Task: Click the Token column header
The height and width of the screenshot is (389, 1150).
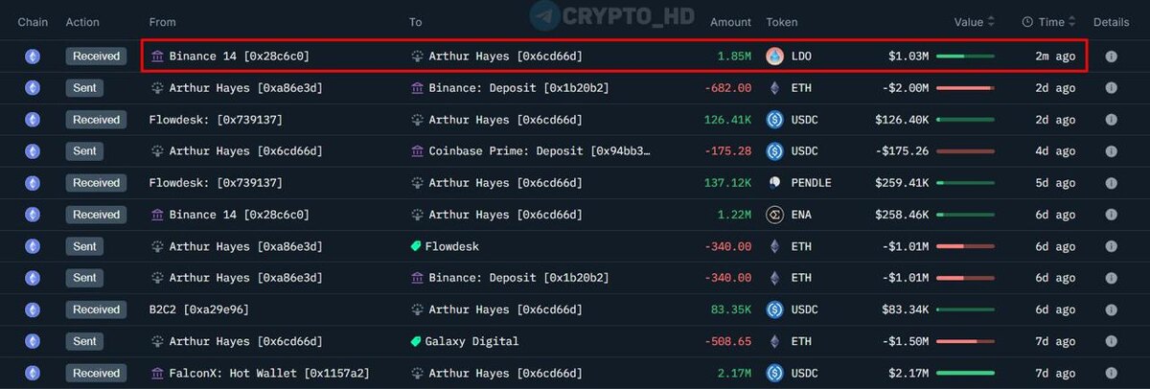Action: pos(782,22)
